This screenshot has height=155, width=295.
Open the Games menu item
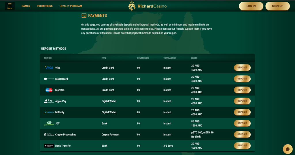coord(26,6)
